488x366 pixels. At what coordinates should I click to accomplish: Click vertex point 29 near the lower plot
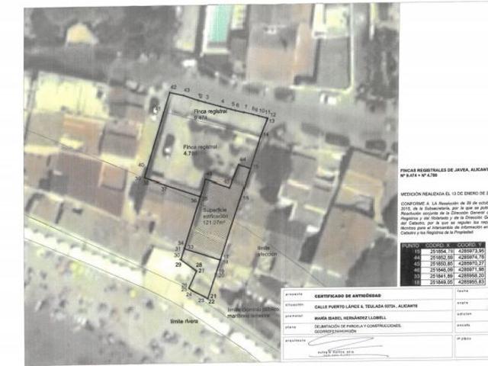[178, 265]
